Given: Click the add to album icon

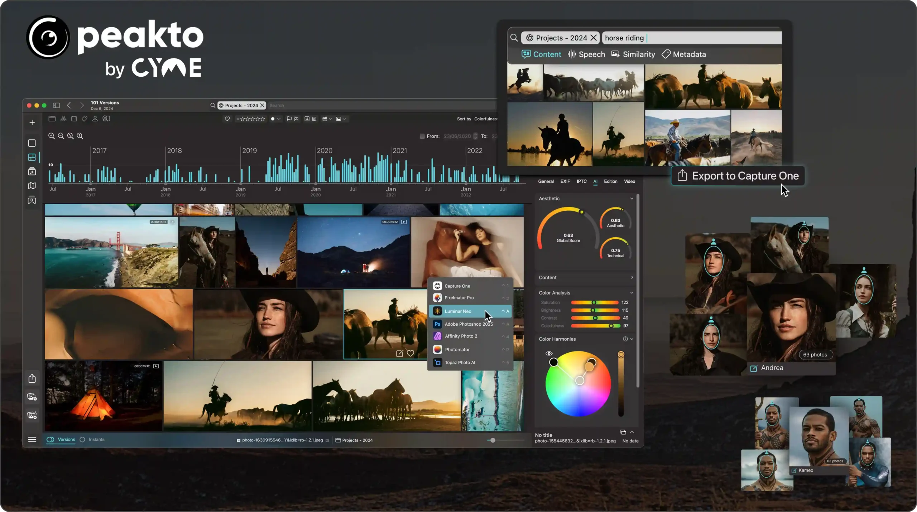Looking at the screenshot, I should (x=32, y=397).
